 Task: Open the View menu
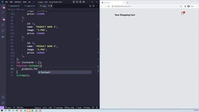tap(25, 2)
